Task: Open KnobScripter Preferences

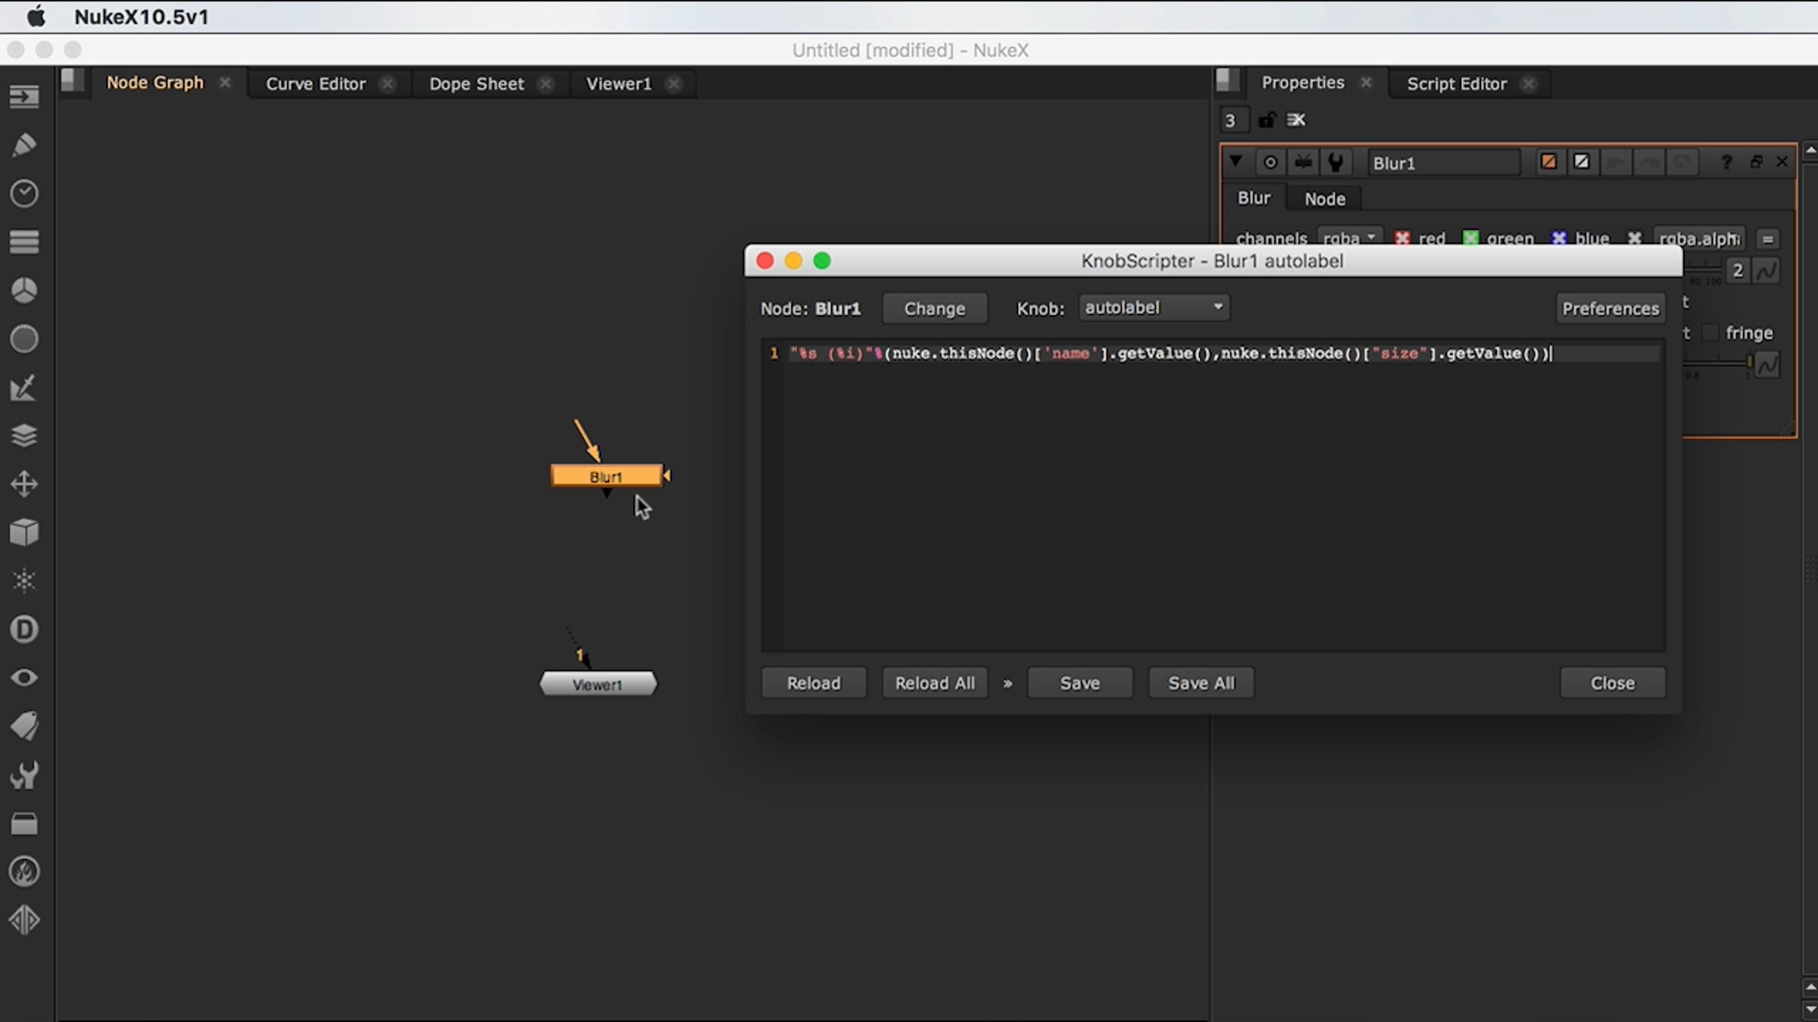Action: click(1610, 308)
